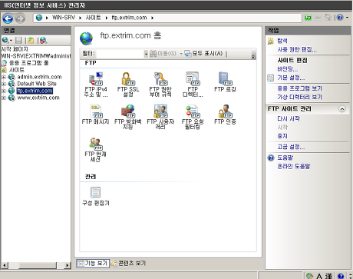Click the ftp.extrim.com breadcrumb segment
The width and height of the screenshot is (353, 279).
129,18
